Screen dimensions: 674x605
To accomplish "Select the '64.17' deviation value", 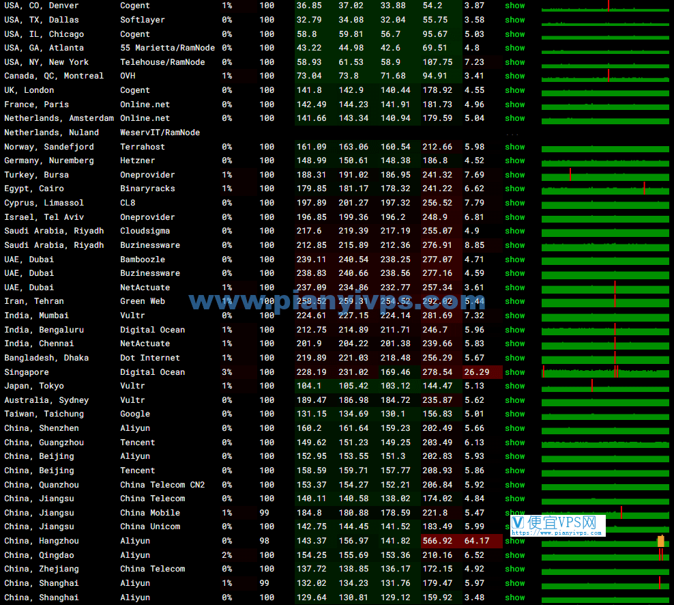I will pyautogui.click(x=477, y=541).
